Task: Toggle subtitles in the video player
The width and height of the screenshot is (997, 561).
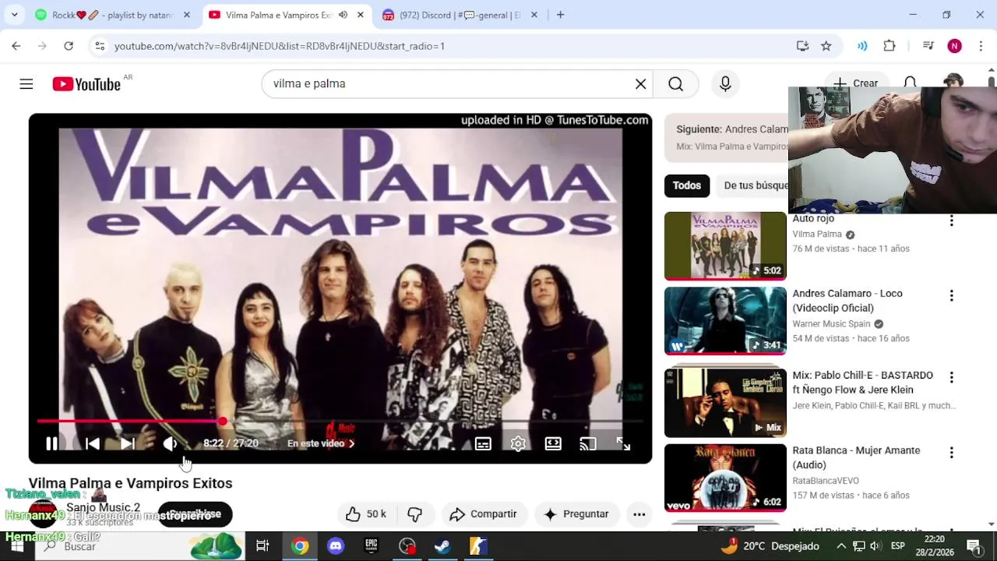Action: 483,443
